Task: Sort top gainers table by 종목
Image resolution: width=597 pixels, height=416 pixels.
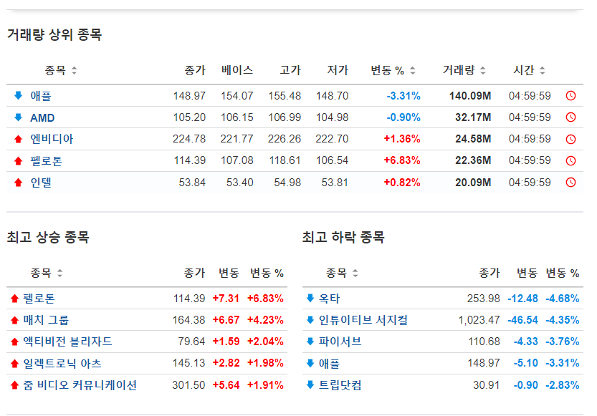Action: 59,273
